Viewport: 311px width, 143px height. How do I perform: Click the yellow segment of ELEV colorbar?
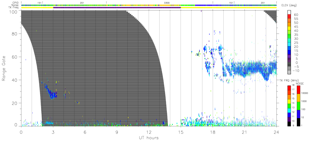(x=290, y=28)
